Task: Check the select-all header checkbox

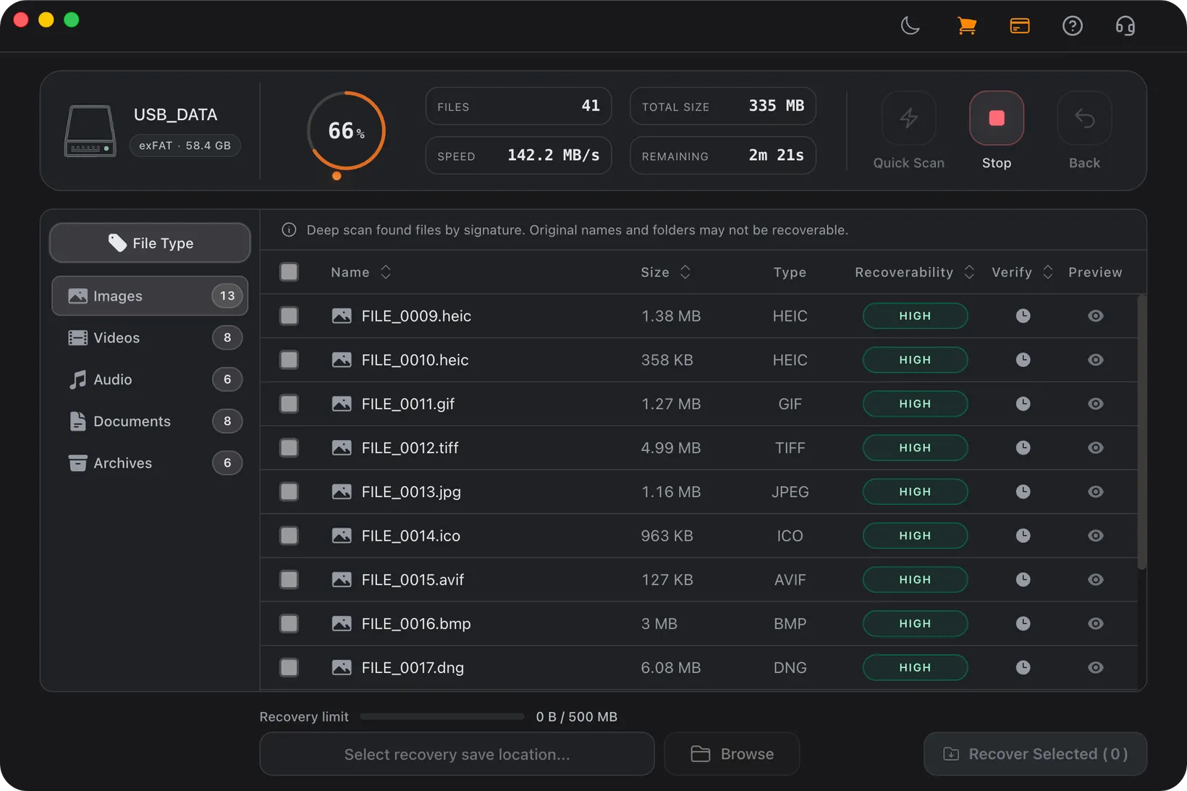Action: tap(289, 272)
